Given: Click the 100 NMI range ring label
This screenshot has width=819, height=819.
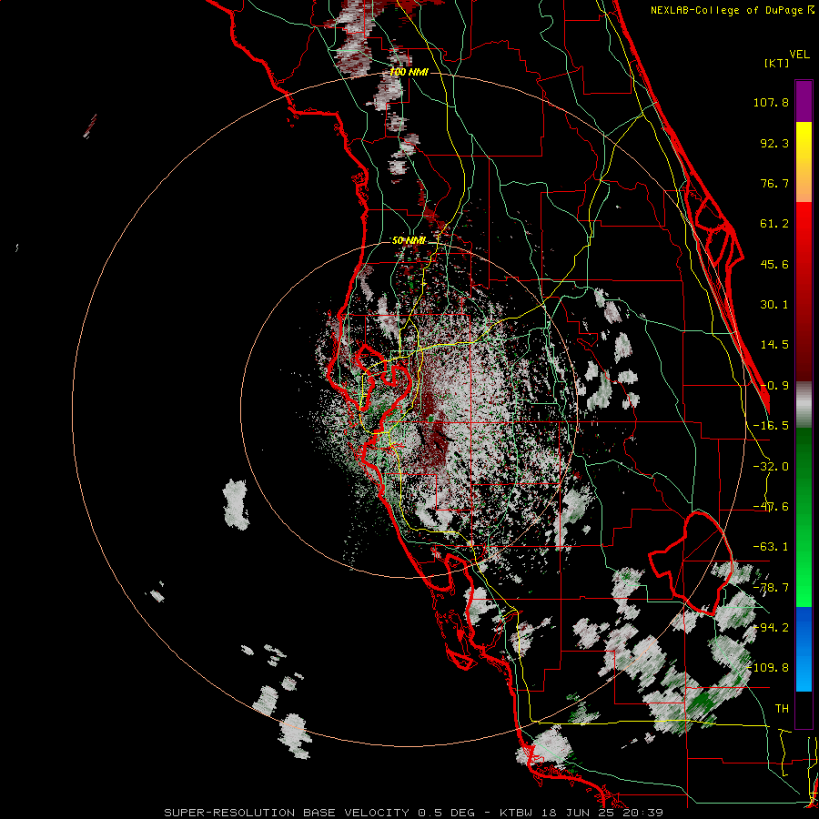Looking at the screenshot, I should tap(409, 72).
